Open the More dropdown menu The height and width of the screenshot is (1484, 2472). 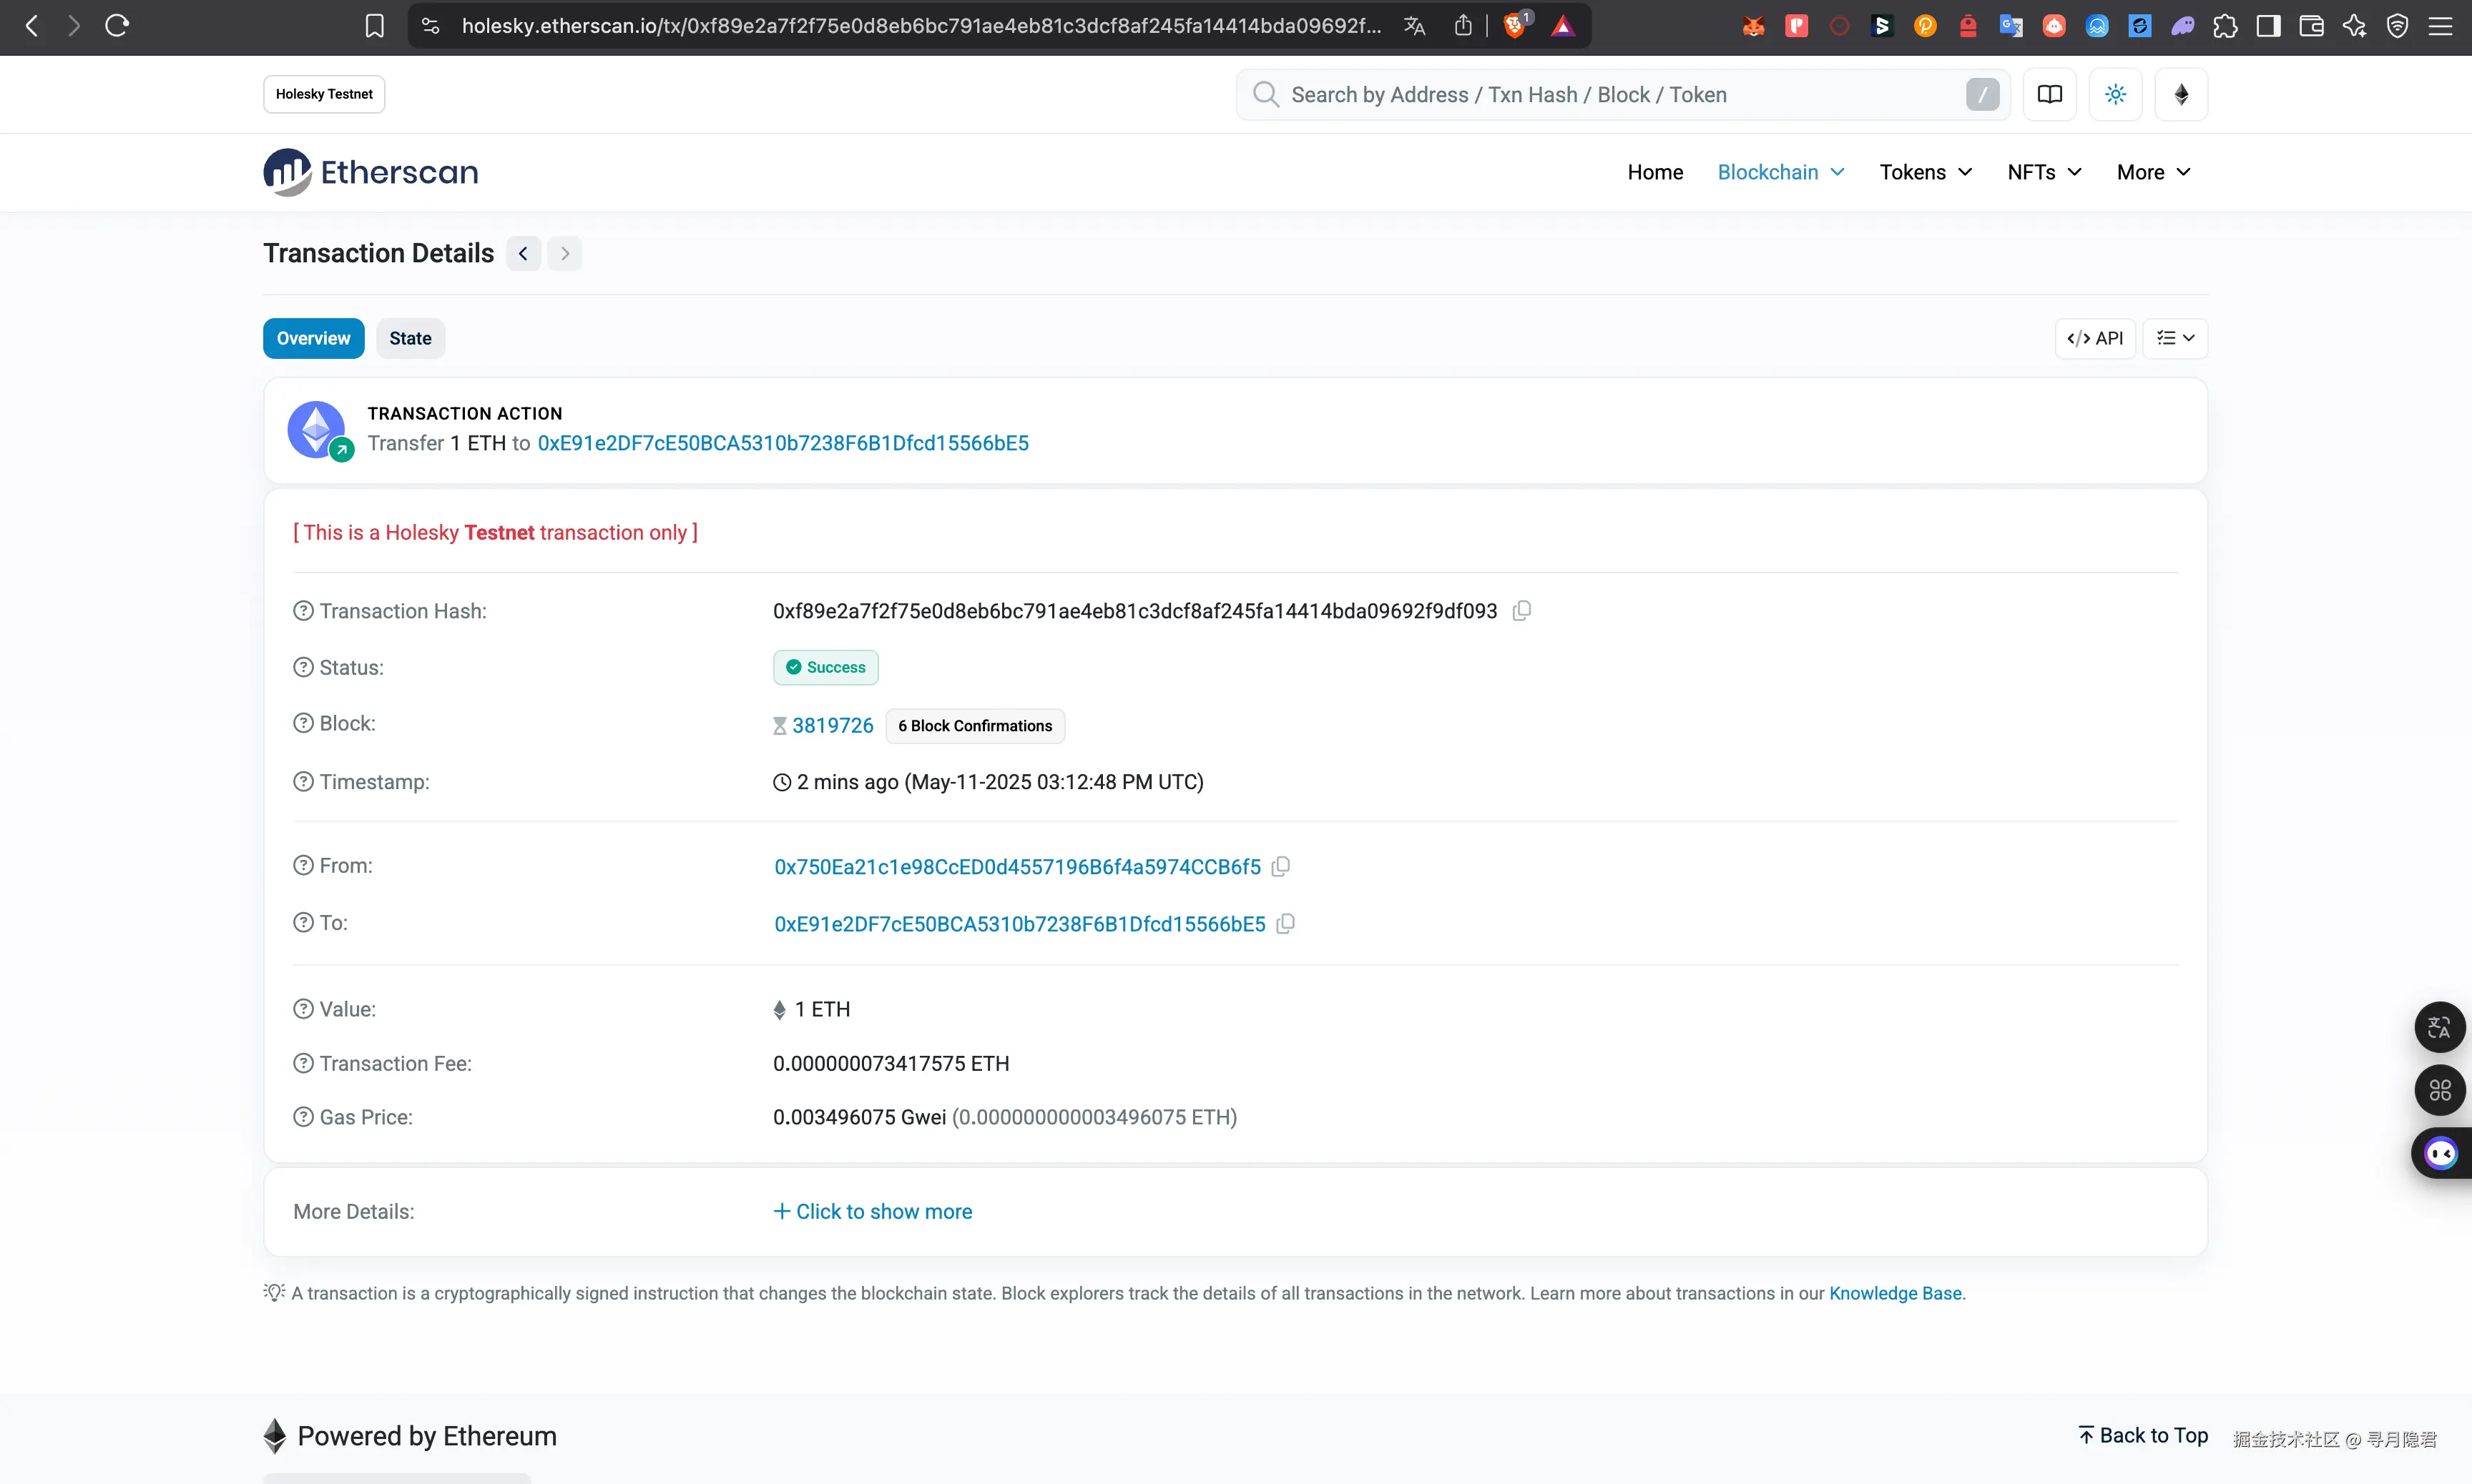(x=2153, y=172)
